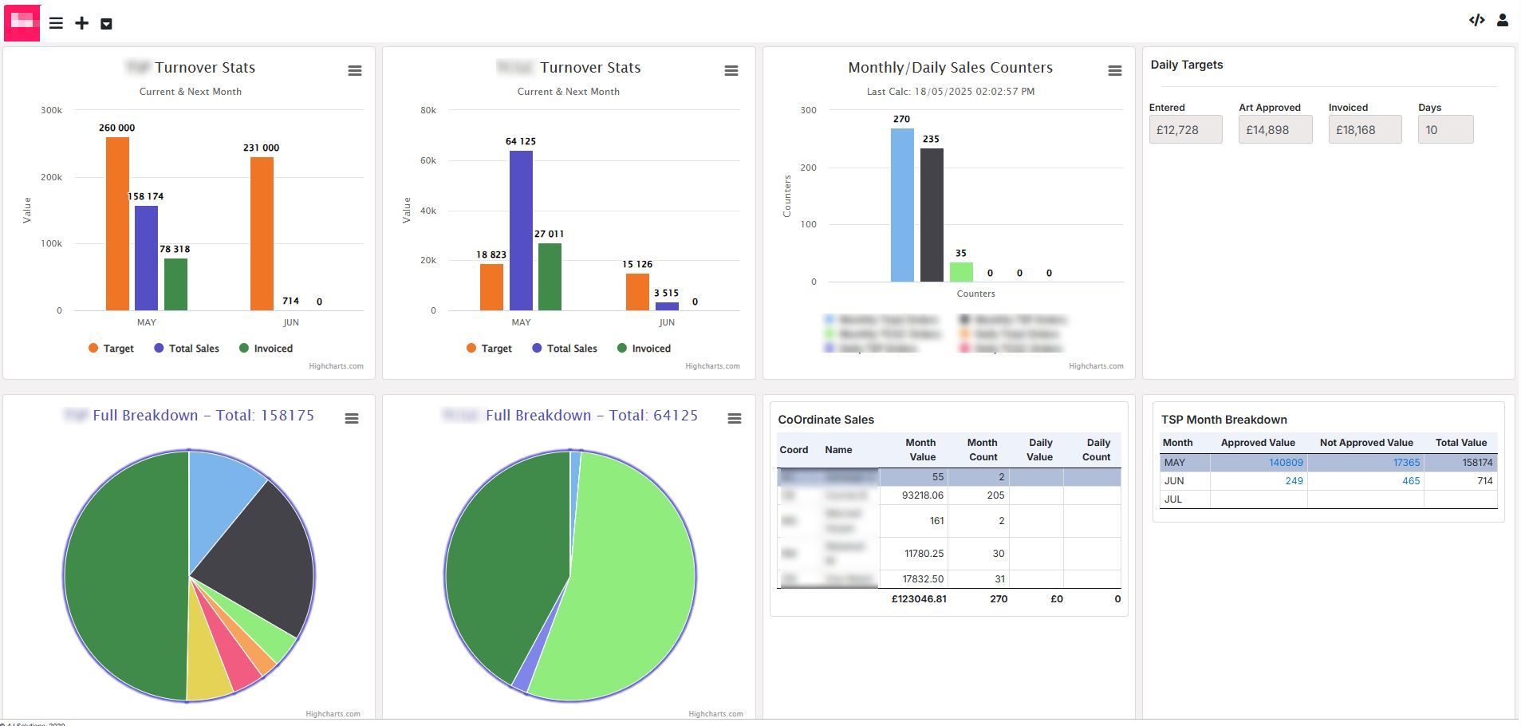Toggle Invoiced series in second turnover chart
Screen dimensions: 1521x726
[x=644, y=349]
